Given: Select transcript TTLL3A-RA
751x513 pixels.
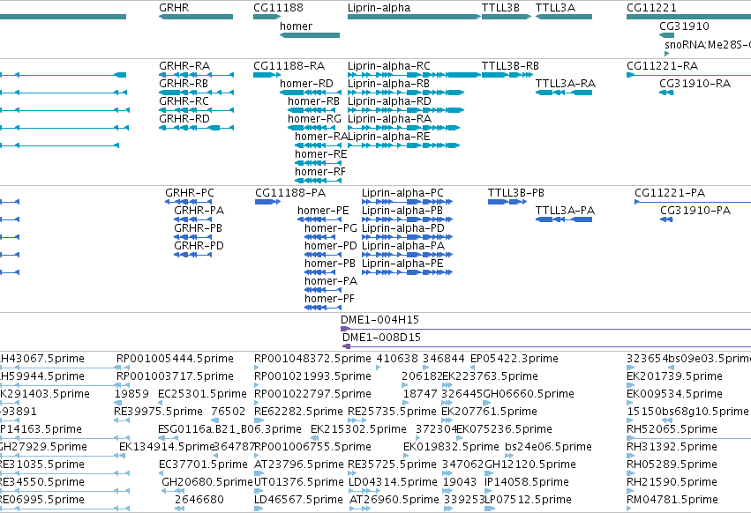Looking at the screenshot, I should coord(564,93).
